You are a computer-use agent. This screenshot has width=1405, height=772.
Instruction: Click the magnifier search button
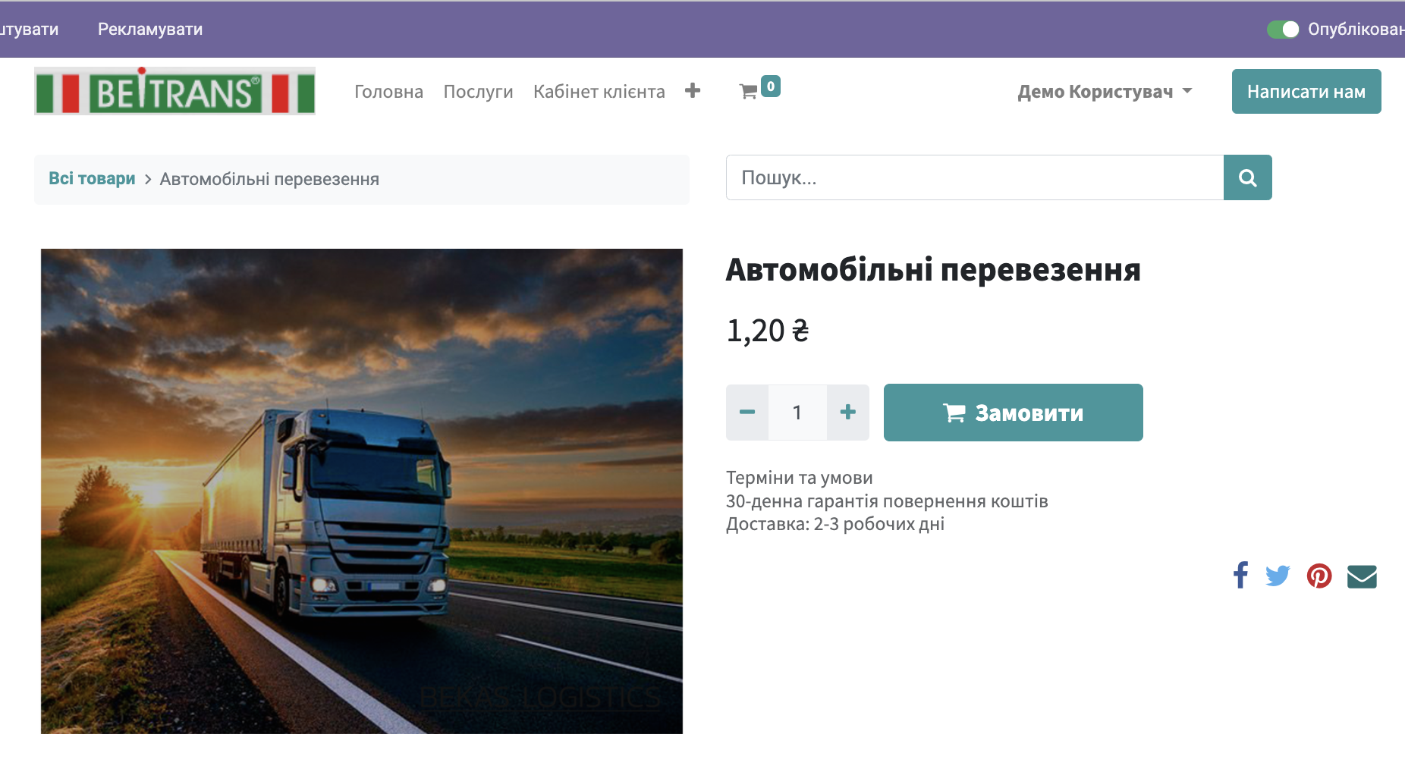[x=1247, y=177]
